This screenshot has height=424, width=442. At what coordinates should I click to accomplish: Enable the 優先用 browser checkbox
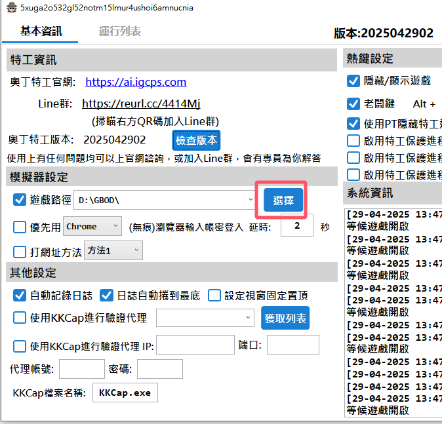coord(20,227)
